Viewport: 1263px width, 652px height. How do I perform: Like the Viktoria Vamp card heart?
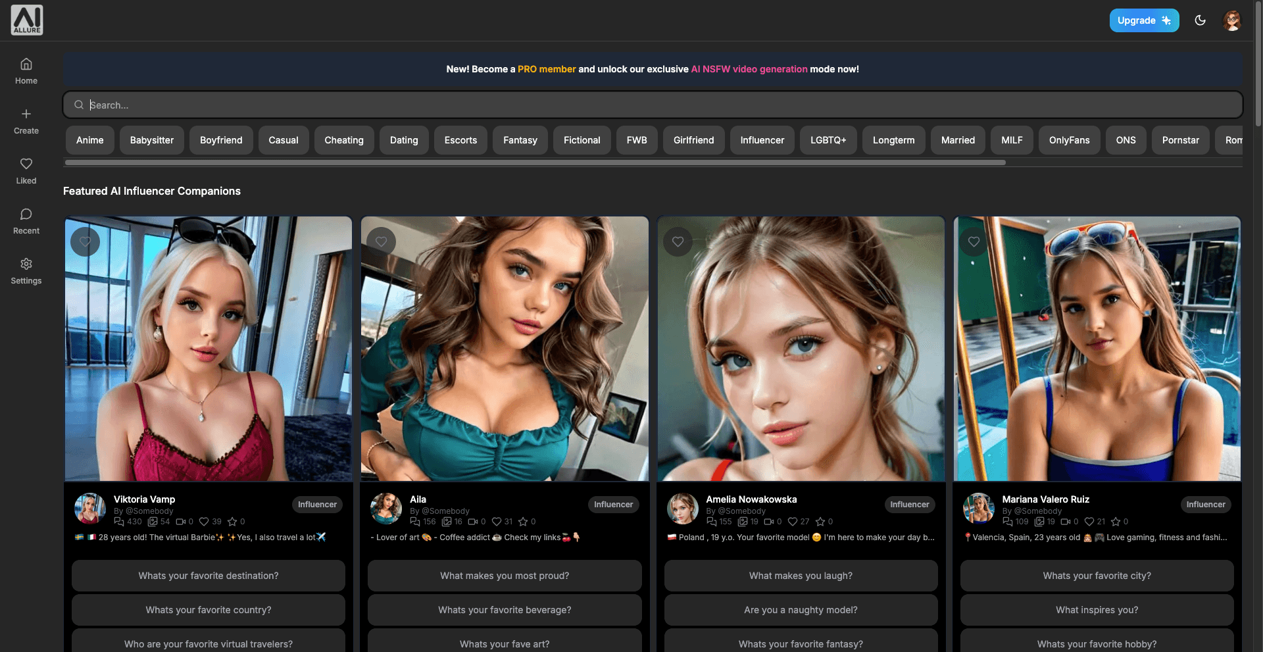pyautogui.click(x=86, y=241)
